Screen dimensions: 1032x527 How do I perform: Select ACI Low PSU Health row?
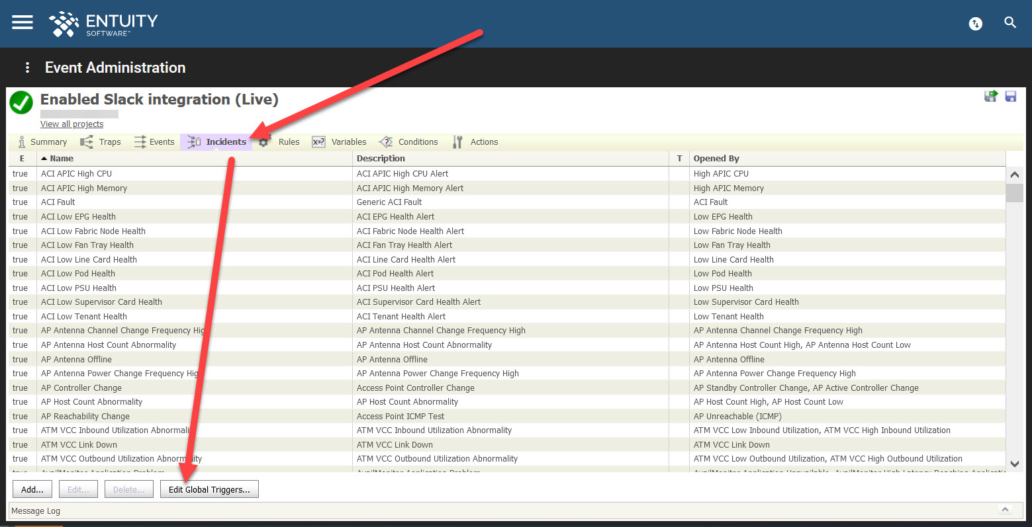(x=506, y=288)
